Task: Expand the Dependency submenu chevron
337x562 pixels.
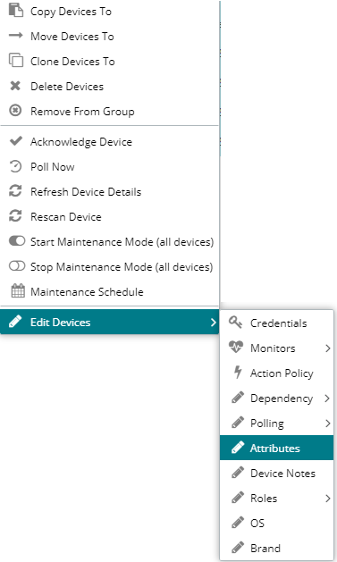Action: click(x=328, y=398)
